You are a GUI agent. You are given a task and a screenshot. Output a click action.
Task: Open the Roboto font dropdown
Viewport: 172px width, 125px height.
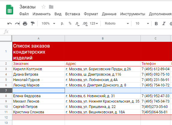(x=117, y=23)
